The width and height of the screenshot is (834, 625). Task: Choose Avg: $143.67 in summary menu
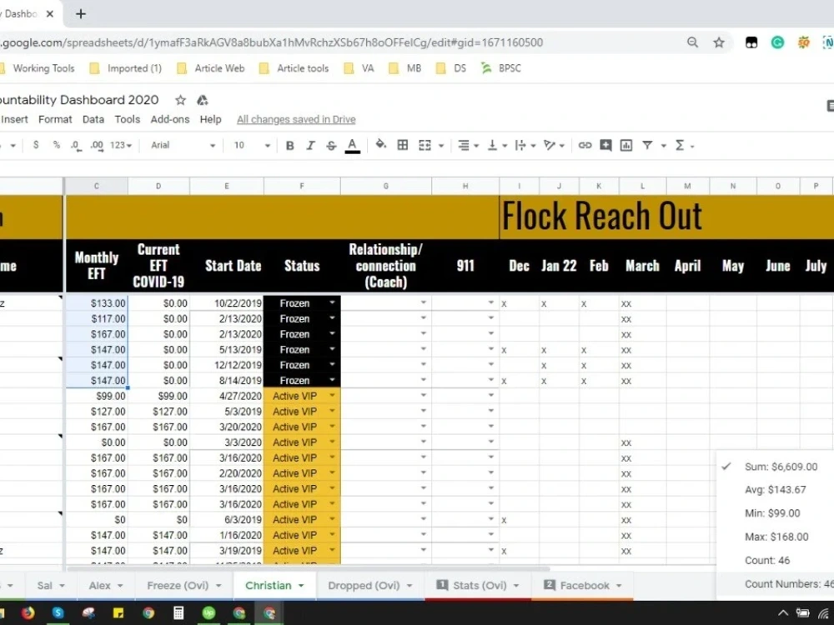(775, 490)
